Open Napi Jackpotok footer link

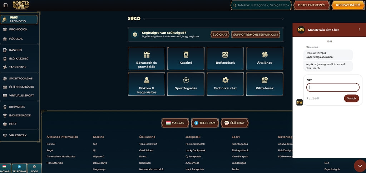pyautogui.click(x=195, y=169)
